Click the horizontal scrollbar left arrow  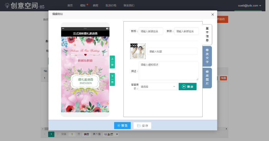coord(43,129)
